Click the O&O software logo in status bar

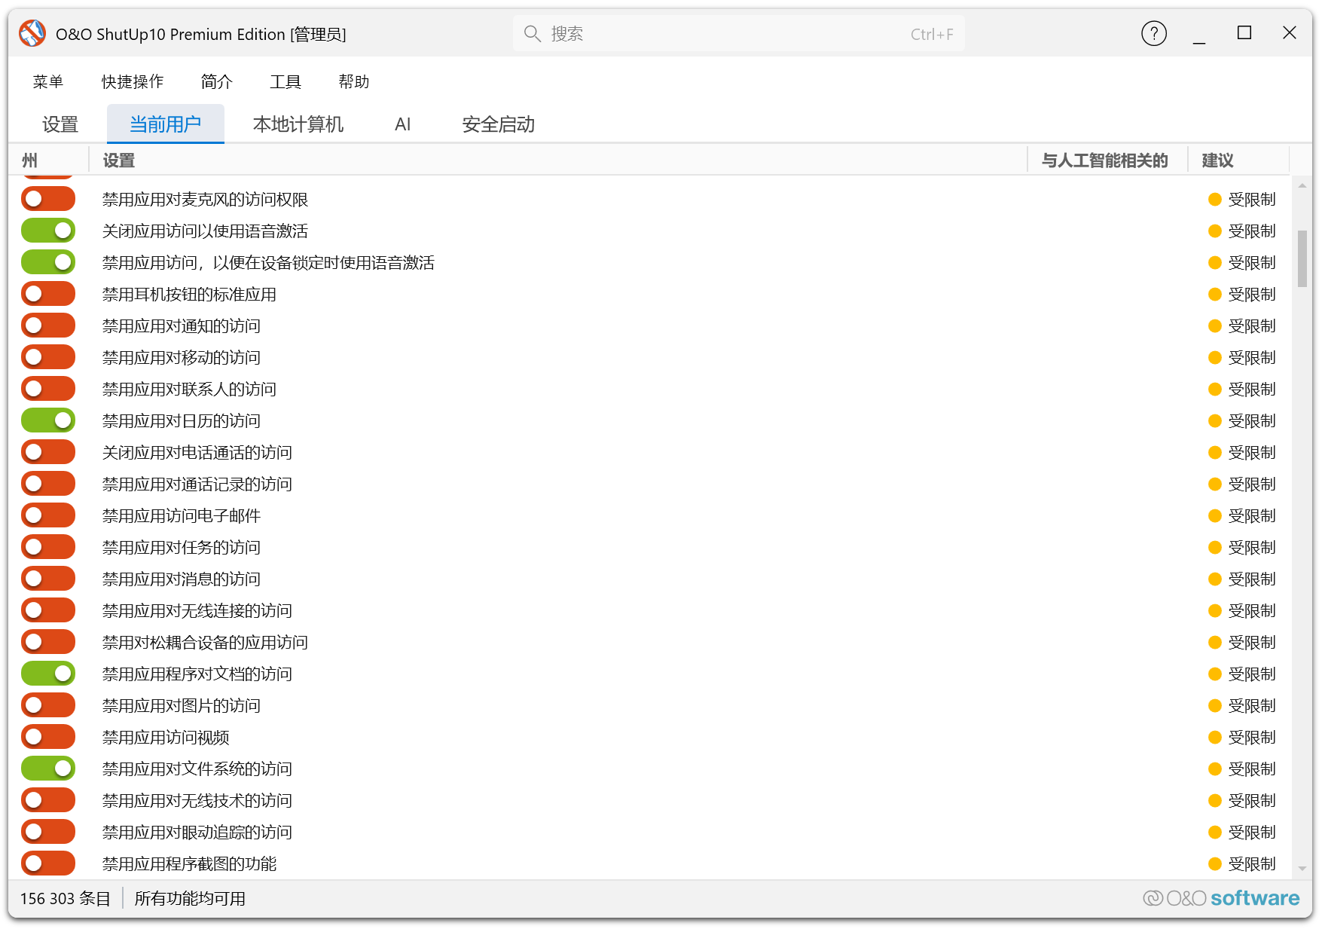click(1221, 898)
